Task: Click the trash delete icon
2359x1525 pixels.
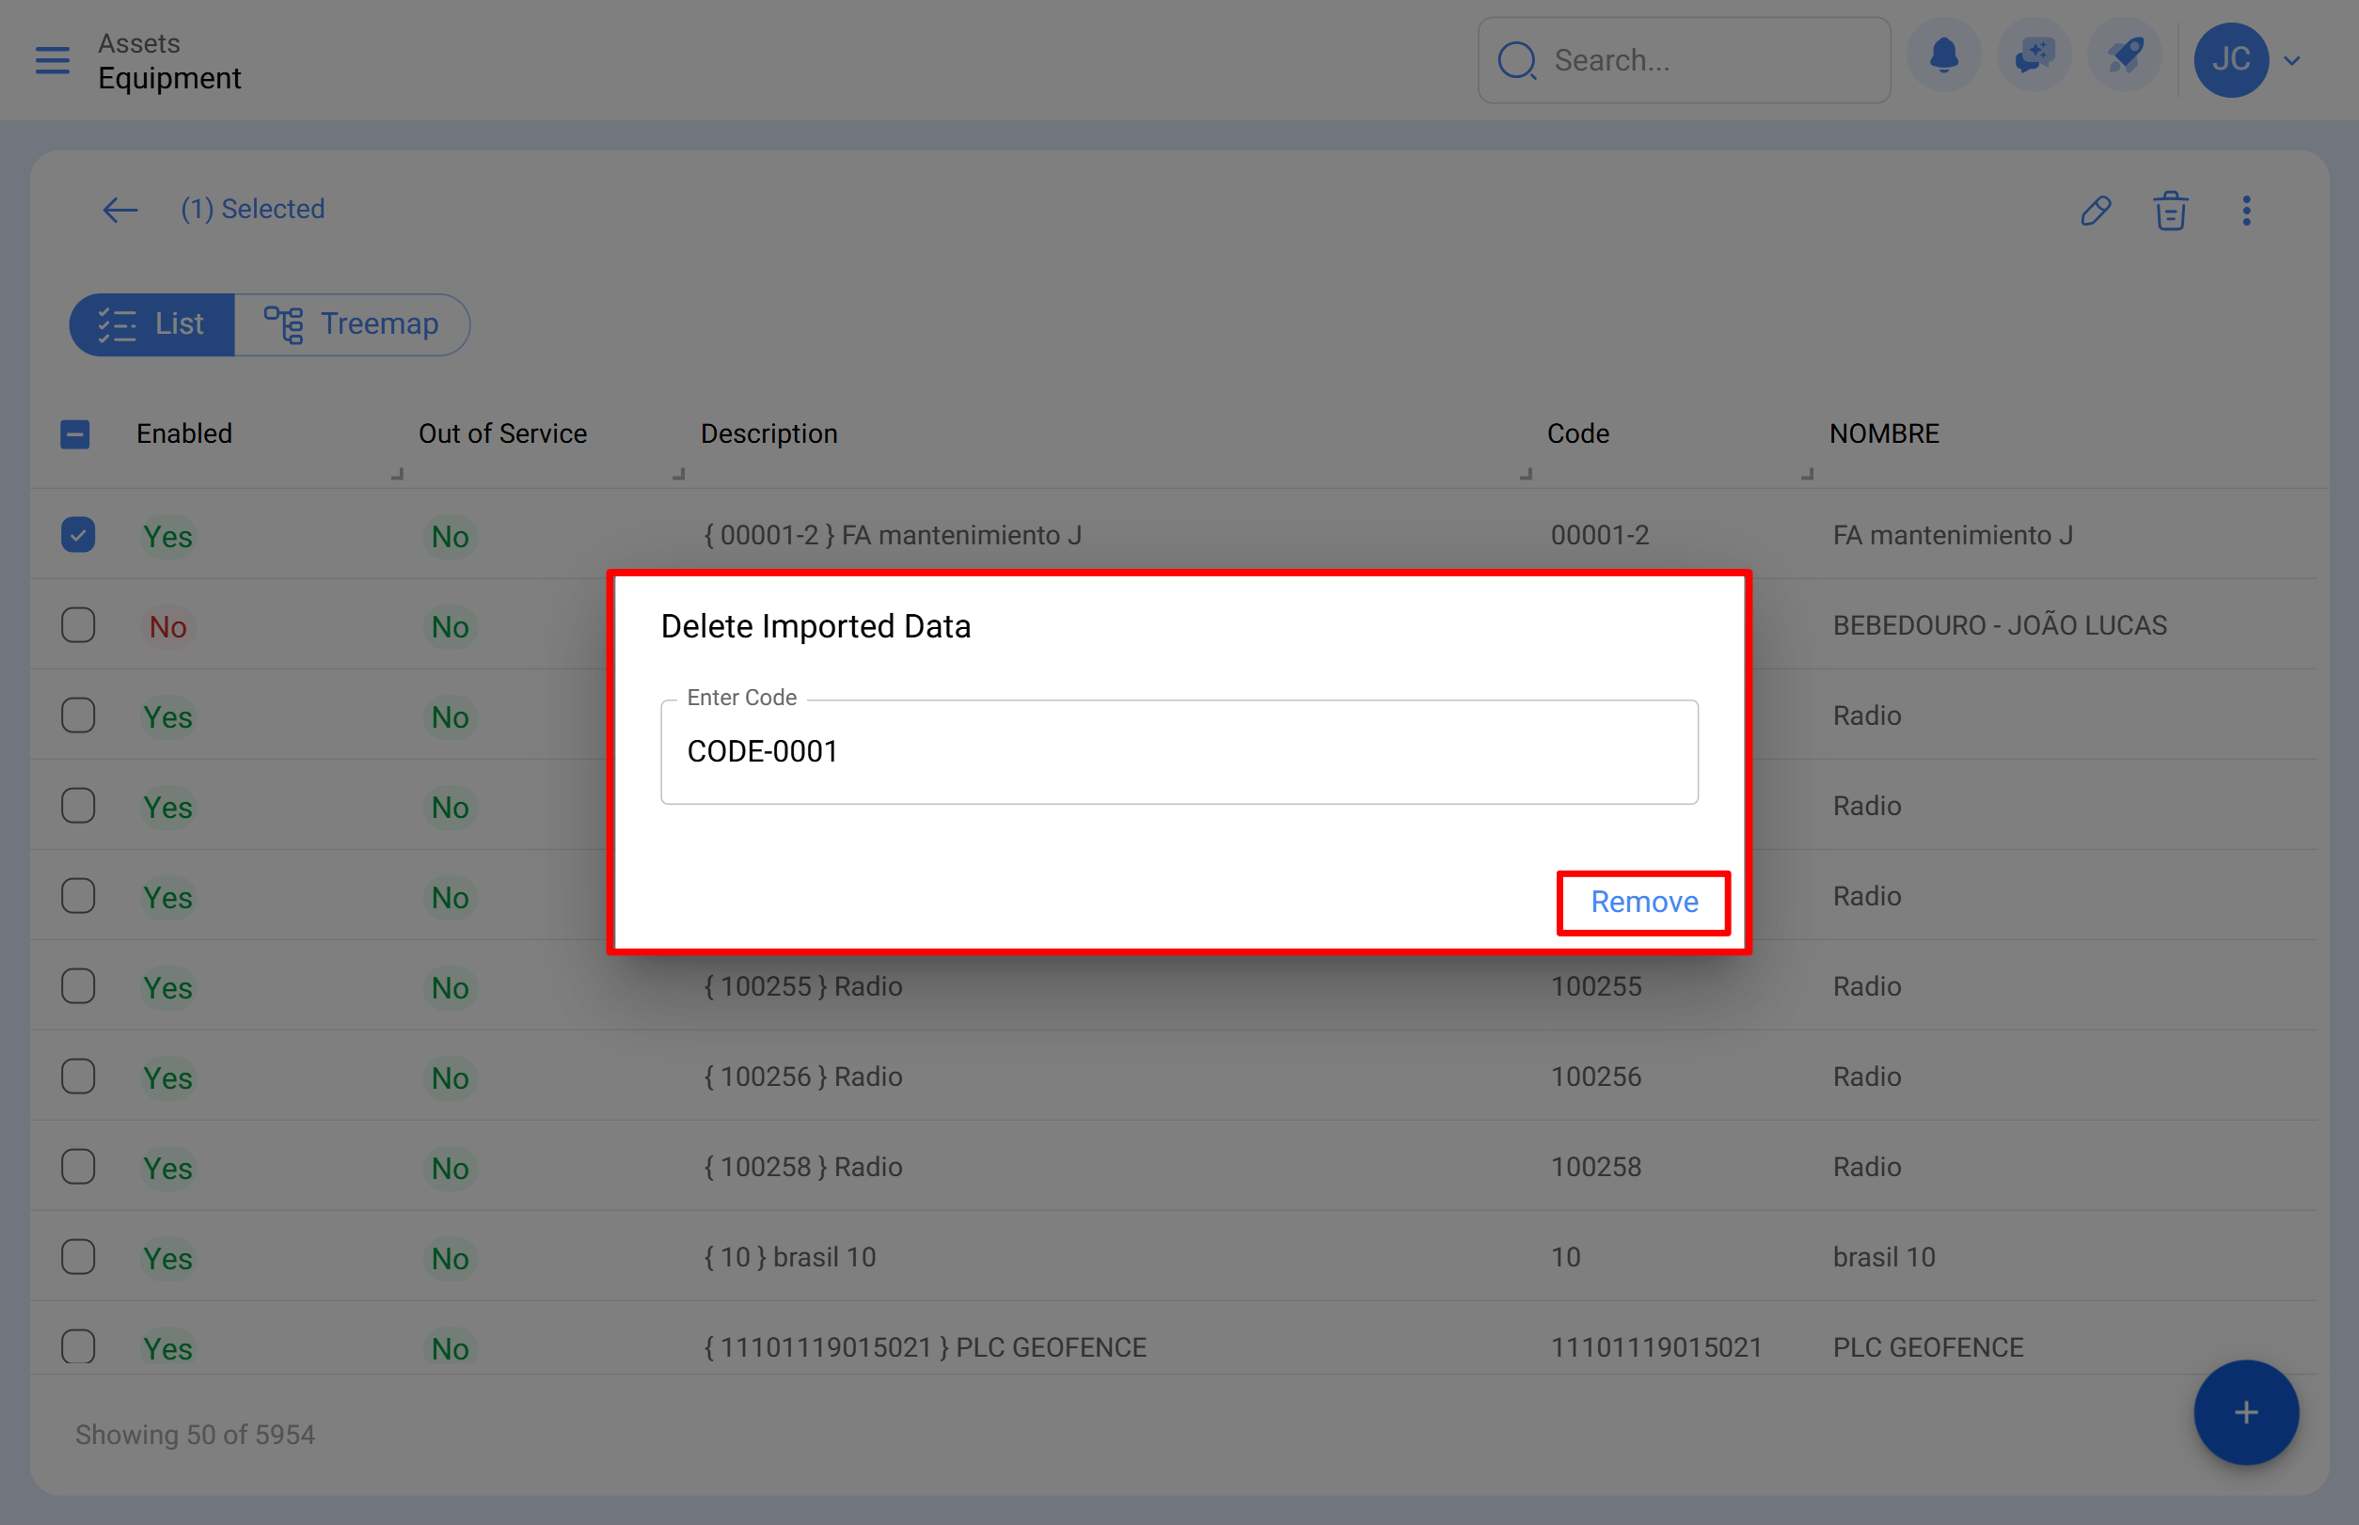Action: (2170, 210)
